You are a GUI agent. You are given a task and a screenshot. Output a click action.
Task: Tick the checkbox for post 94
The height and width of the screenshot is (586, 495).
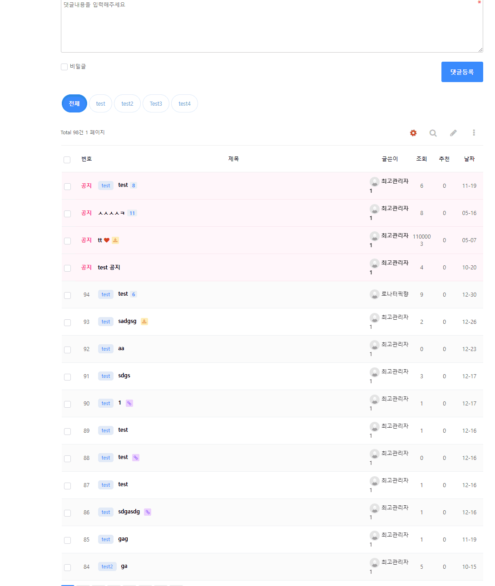coord(68,295)
